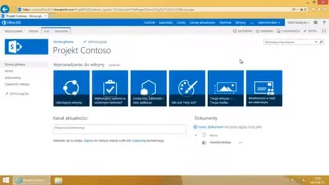Expand the user name dropdown in header
Screen dimensions: 329x185
[x=298, y=23]
